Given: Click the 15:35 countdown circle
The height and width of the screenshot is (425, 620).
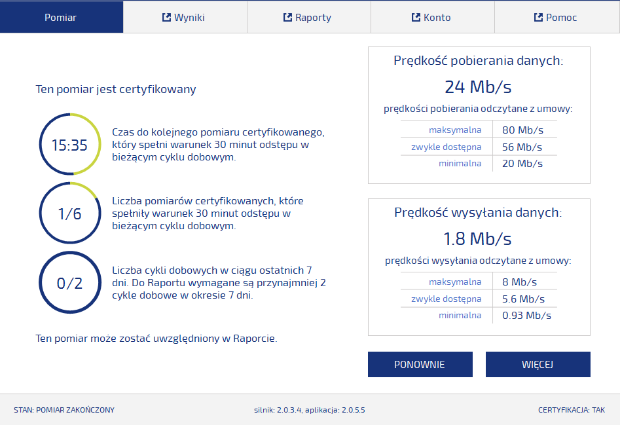Looking at the screenshot, I should click(69, 145).
